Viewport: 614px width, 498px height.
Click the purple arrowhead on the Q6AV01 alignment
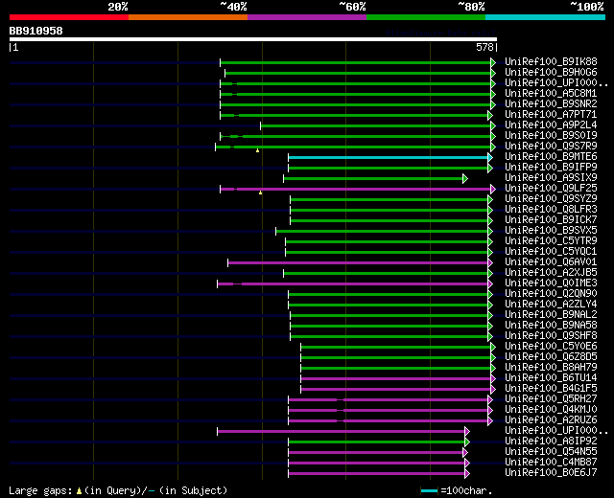pos(490,263)
